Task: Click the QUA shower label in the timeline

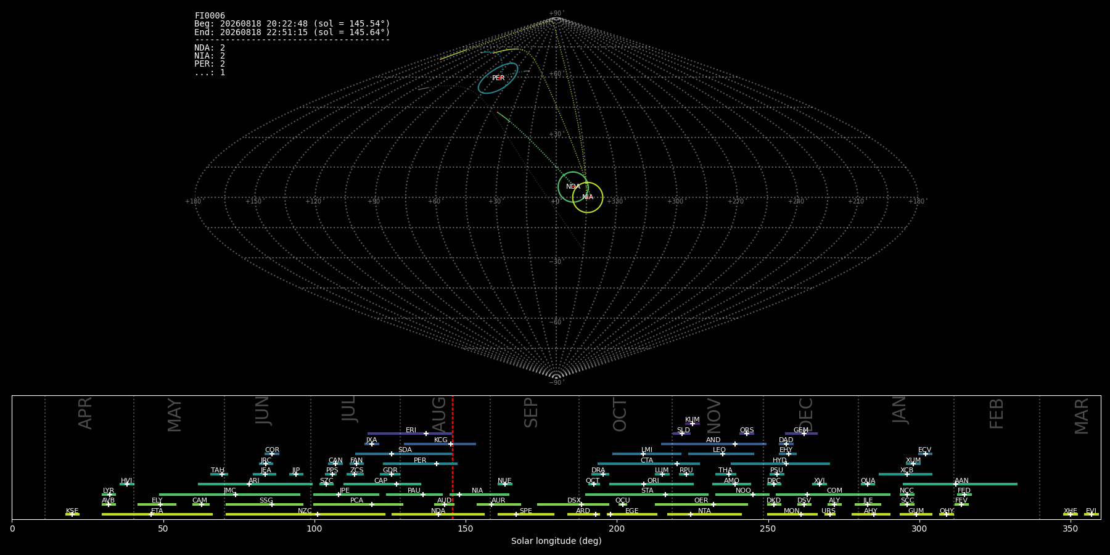Action: pos(868,481)
